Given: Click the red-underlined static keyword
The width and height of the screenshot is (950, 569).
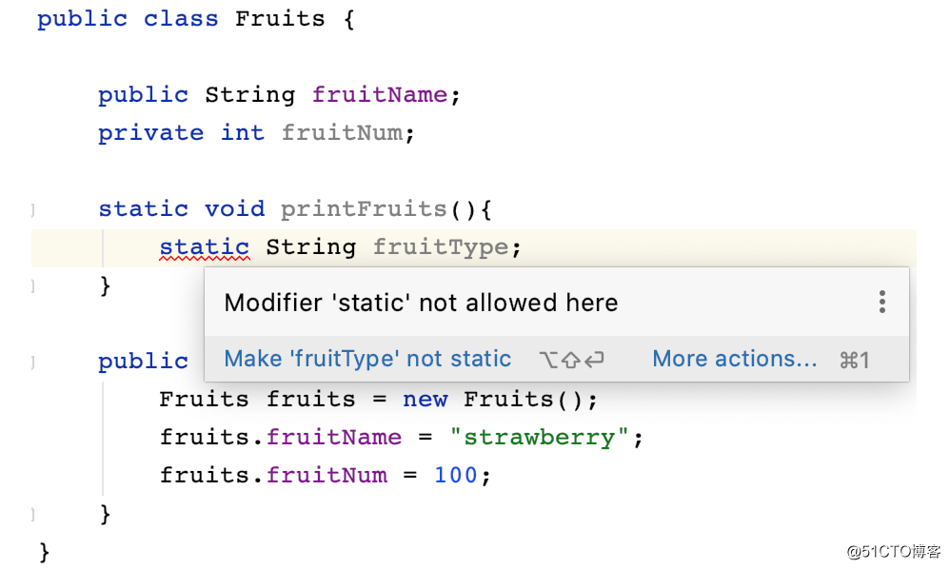Looking at the screenshot, I should (204, 247).
